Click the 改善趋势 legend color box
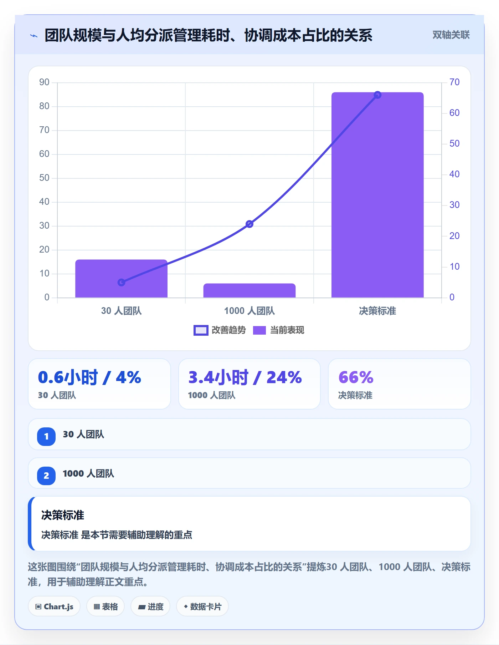 pos(201,330)
